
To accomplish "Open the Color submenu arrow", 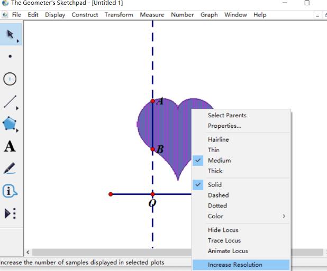I will pyautogui.click(x=284, y=216).
